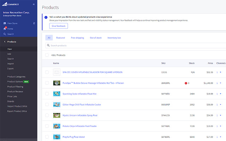Image resolution: width=226 pixels, height=141 pixels.
Task: Collapse sidebar with double-chevron icon
Action: (x=34, y=4)
